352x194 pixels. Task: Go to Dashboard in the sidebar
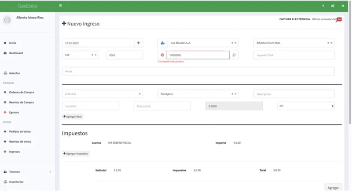16,53
